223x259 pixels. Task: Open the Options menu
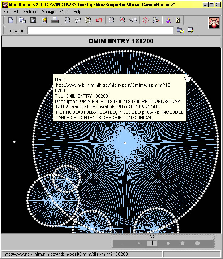pyautogui.click(x=30, y=12)
